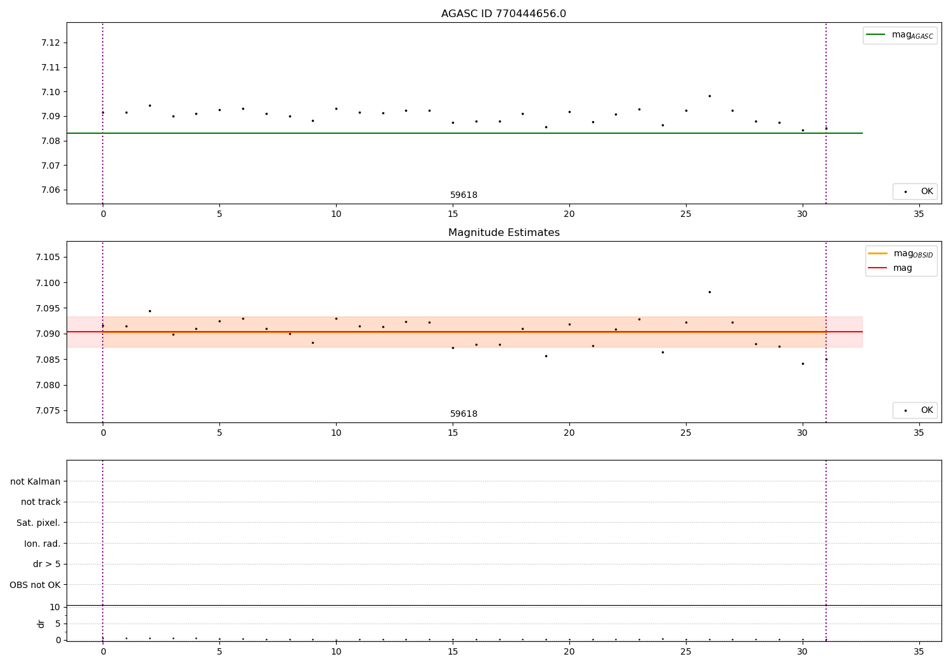Click the mag AGASC legend entry
Image resolution: width=951 pixels, height=666 pixels.
click(x=900, y=35)
